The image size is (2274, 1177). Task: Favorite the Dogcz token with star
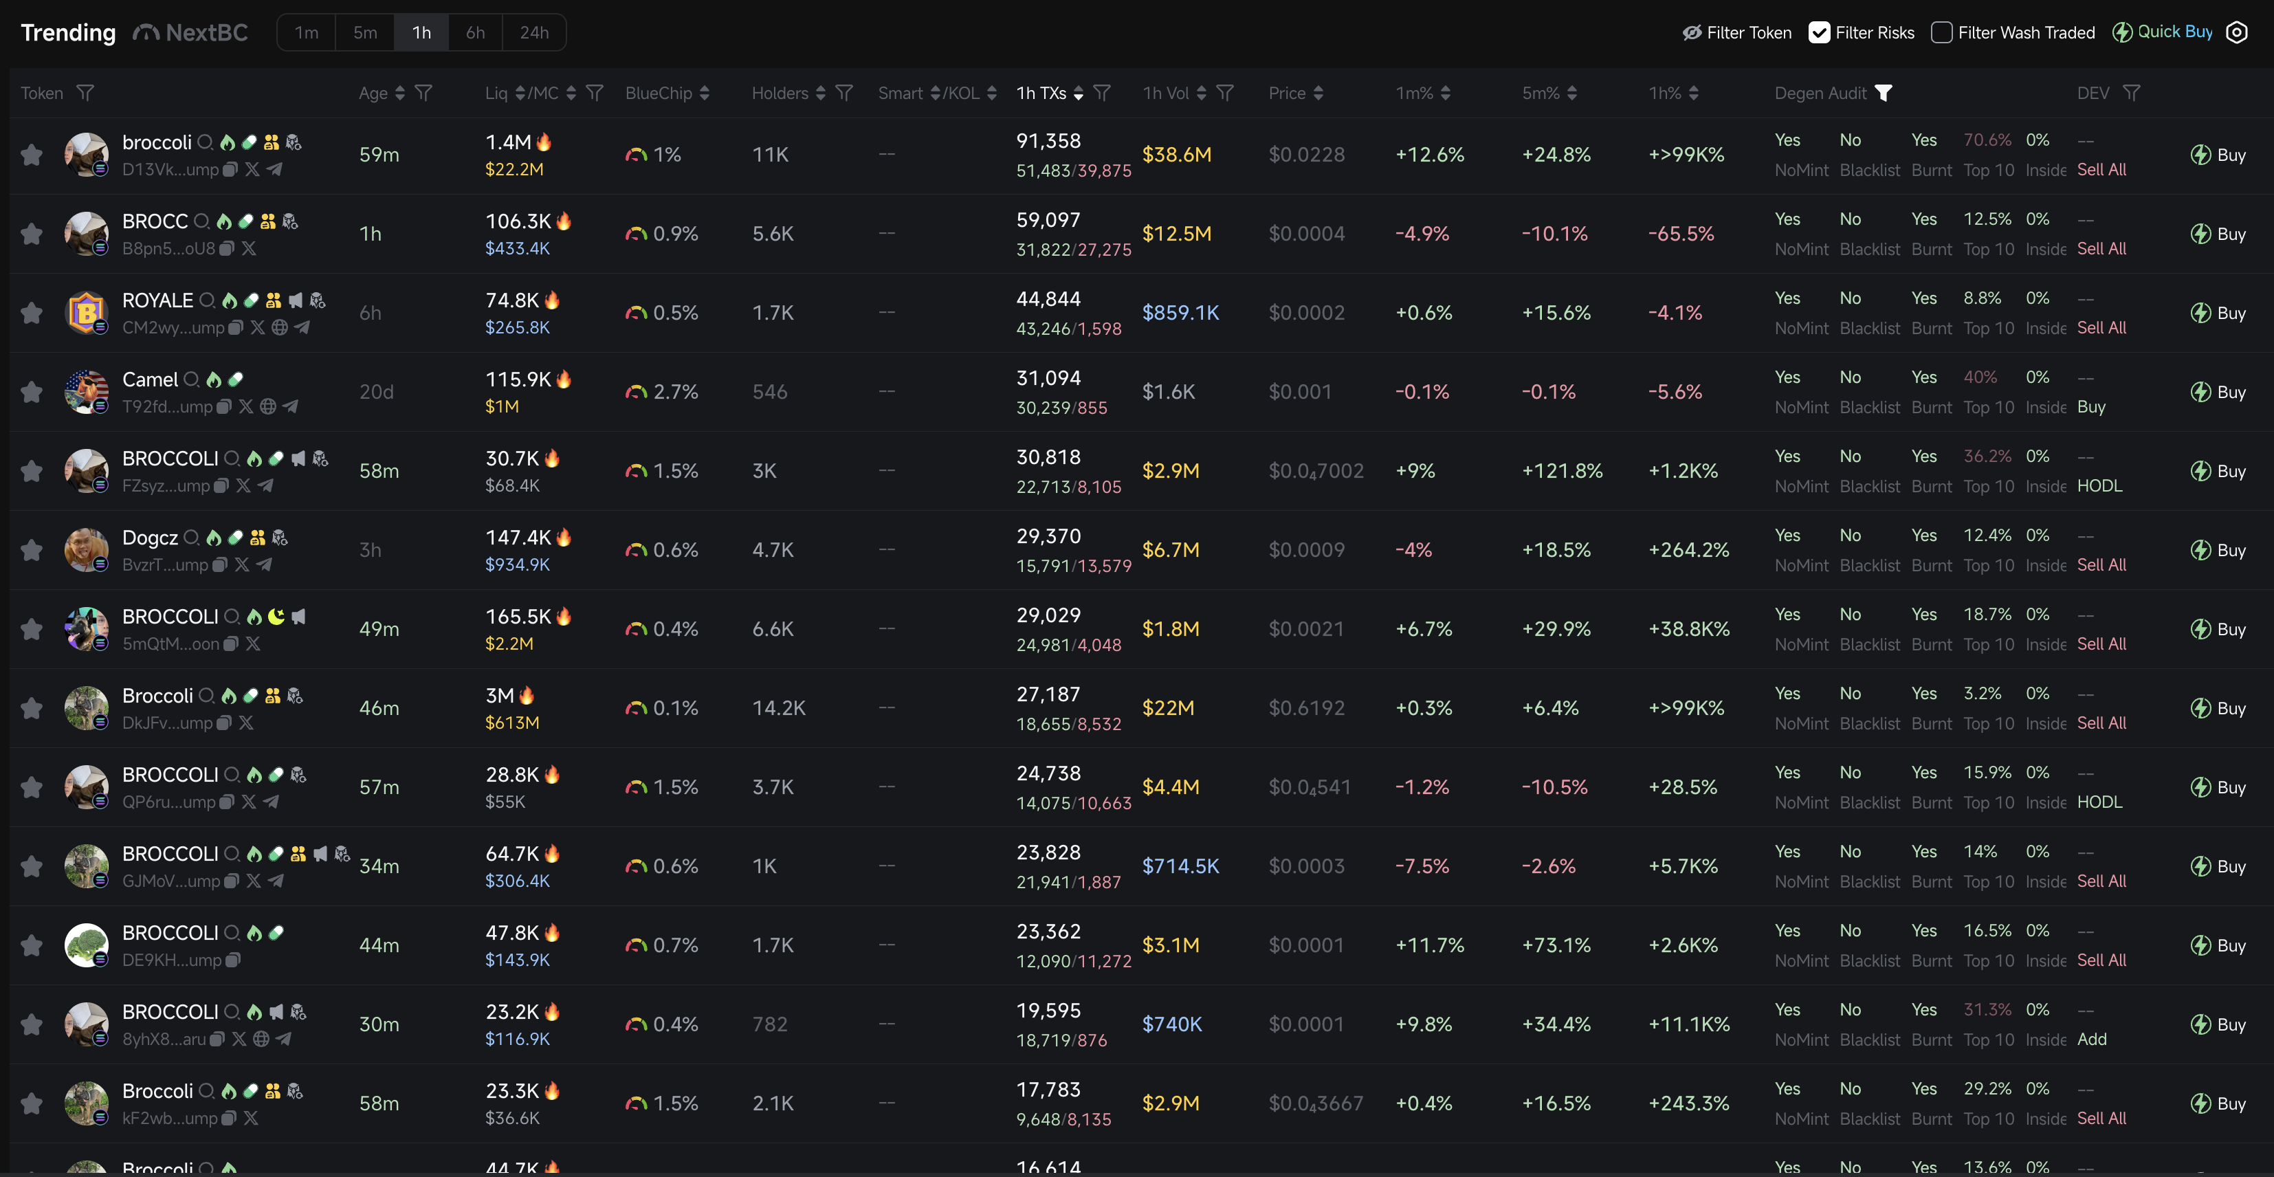pyautogui.click(x=32, y=550)
